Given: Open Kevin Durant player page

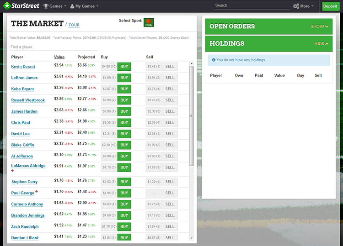Looking at the screenshot, I should coord(23,67).
